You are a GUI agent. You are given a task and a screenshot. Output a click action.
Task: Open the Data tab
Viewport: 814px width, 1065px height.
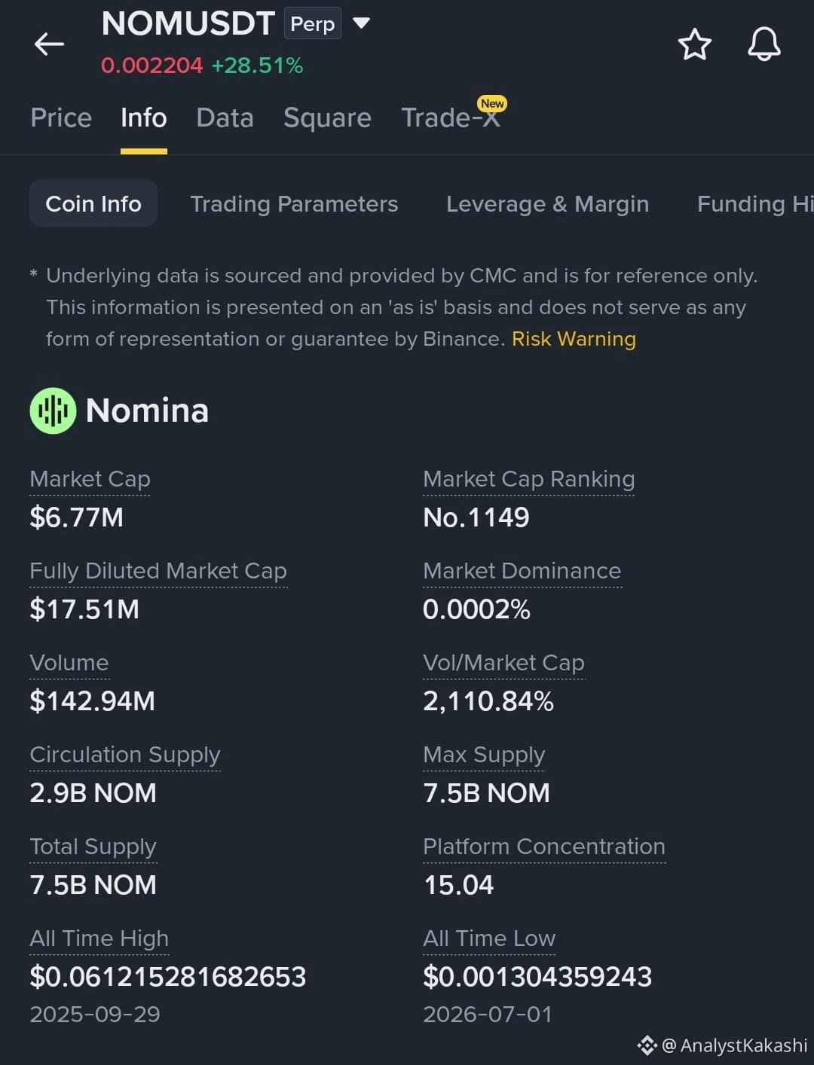click(x=225, y=117)
